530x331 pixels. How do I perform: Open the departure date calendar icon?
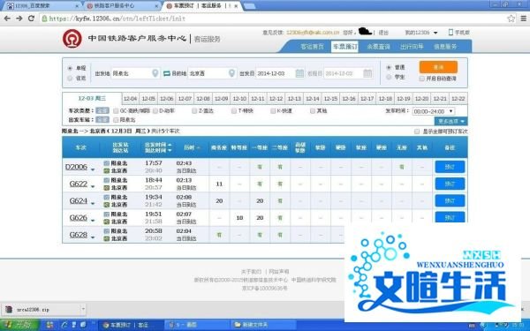(x=299, y=73)
